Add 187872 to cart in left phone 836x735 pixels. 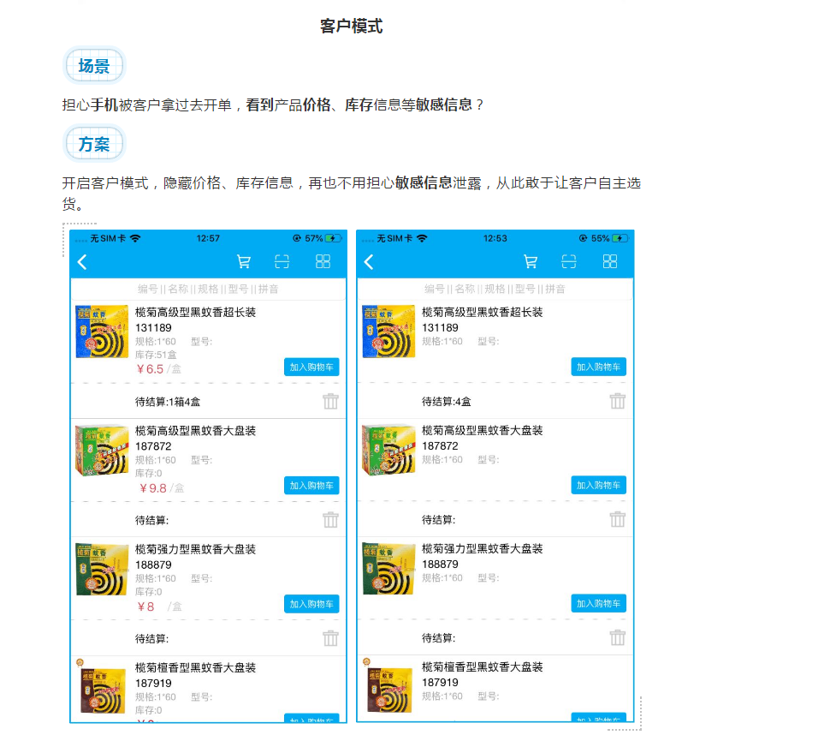(x=311, y=486)
